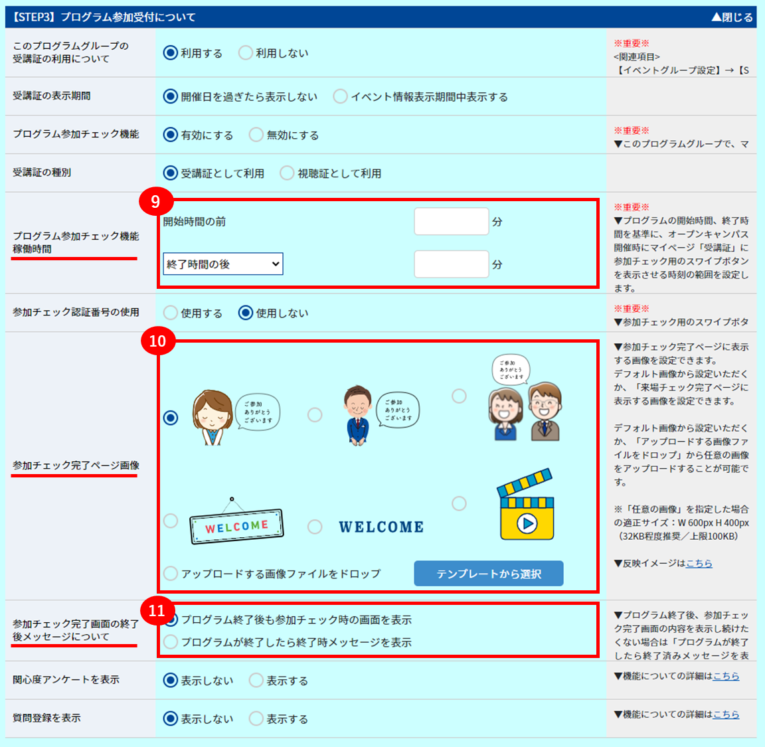Select 視聴証として利用 radio
765x747 pixels.
pyautogui.click(x=287, y=173)
